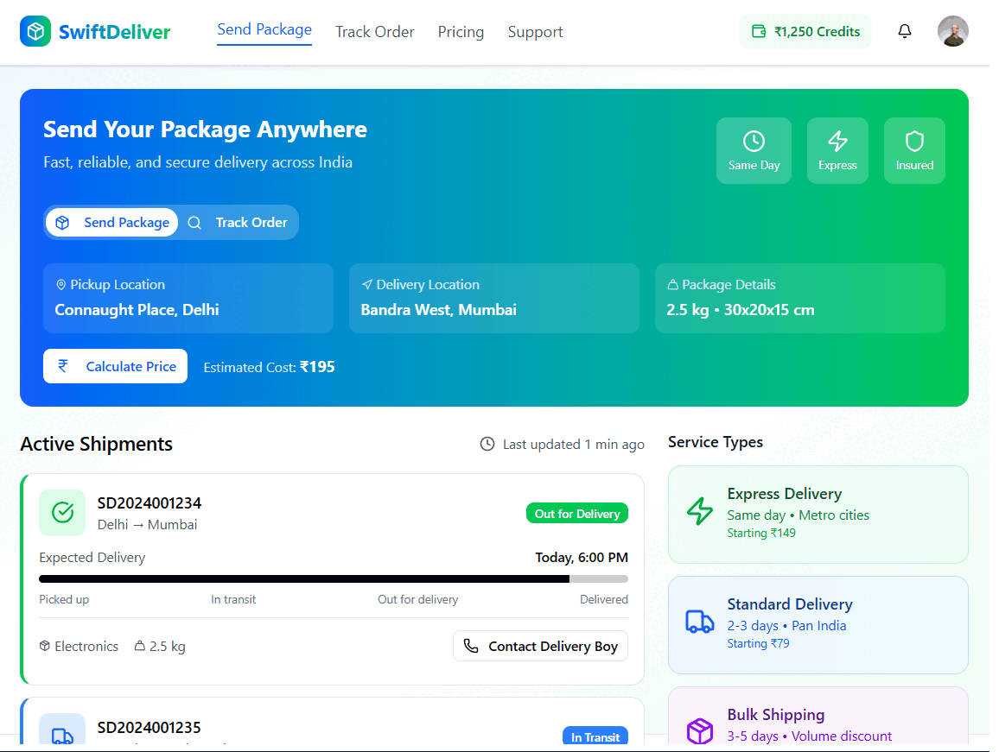This screenshot has height=752, width=999.
Task: Click the Insured shield icon
Action: [914, 141]
